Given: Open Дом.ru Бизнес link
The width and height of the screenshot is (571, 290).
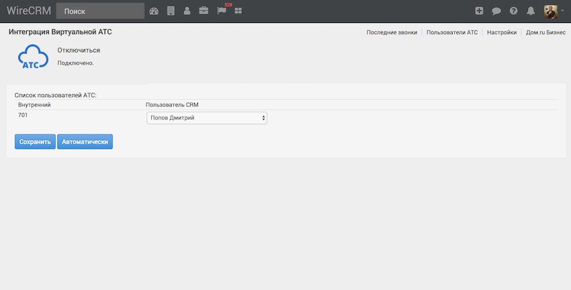Looking at the screenshot, I should coord(545,32).
